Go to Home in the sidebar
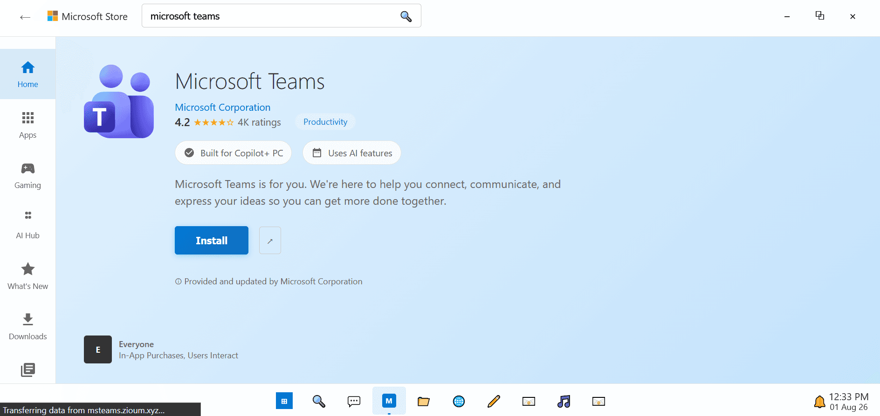Image resolution: width=880 pixels, height=416 pixels. click(28, 74)
